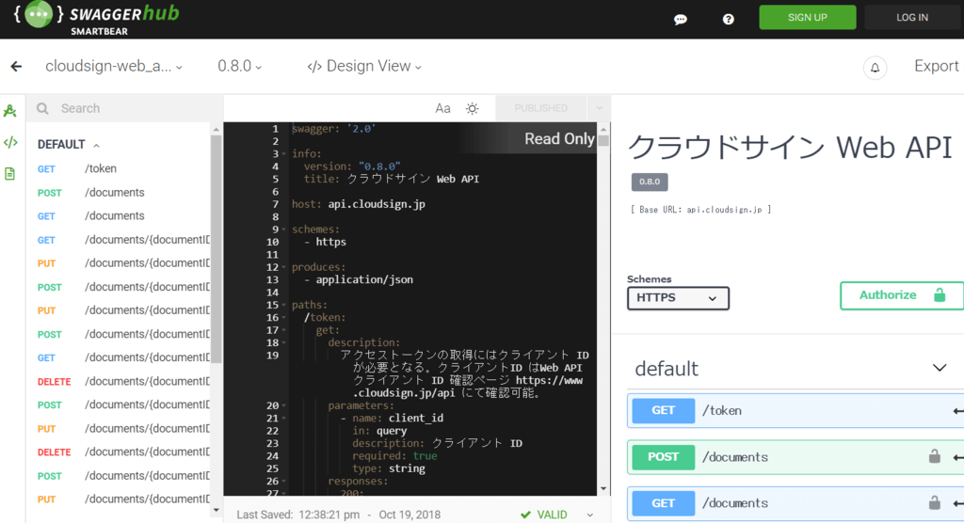Click the arrow icon on GET /documents row
The image size is (964, 523).
(957, 503)
